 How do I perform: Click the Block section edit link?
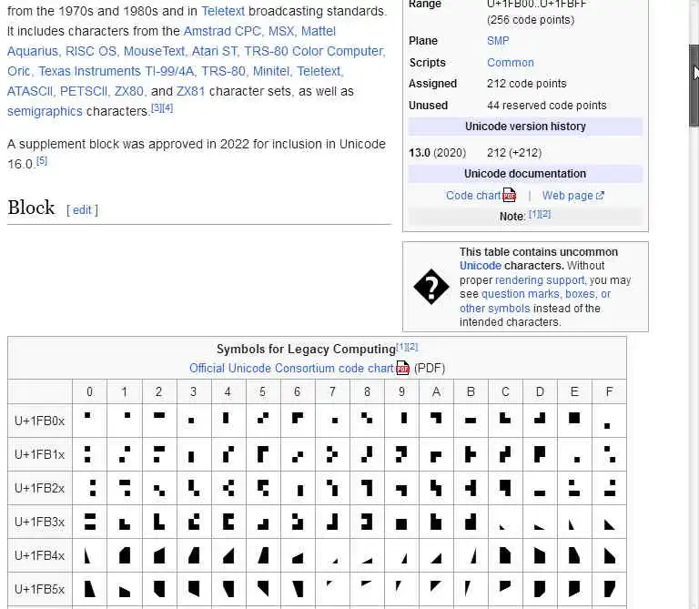82,210
